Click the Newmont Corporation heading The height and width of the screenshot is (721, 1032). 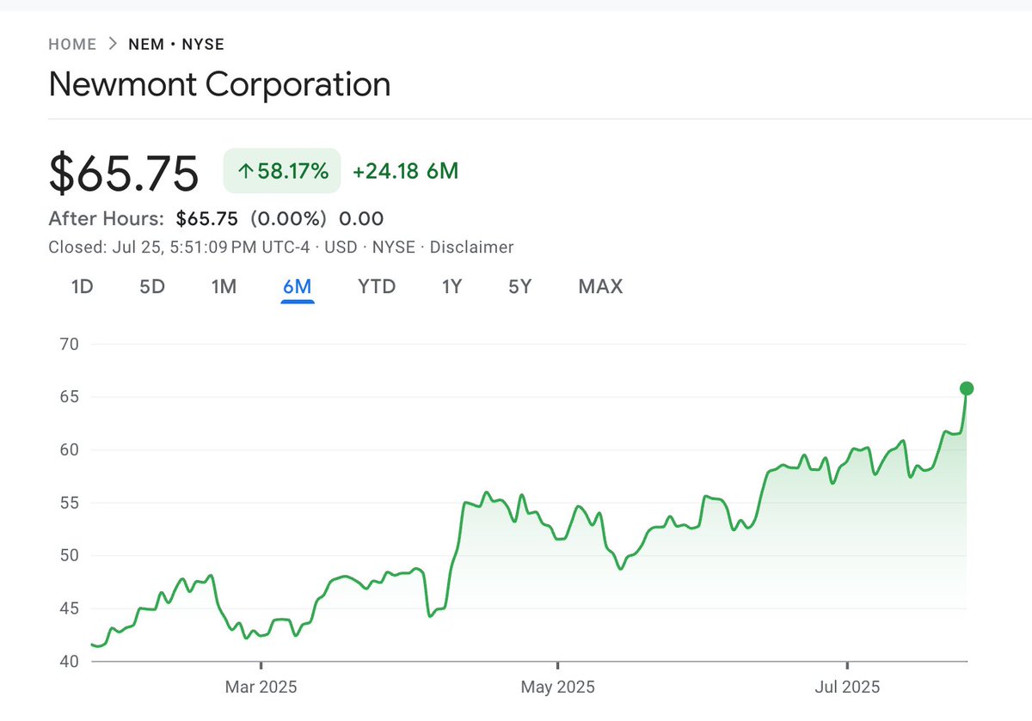point(219,84)
